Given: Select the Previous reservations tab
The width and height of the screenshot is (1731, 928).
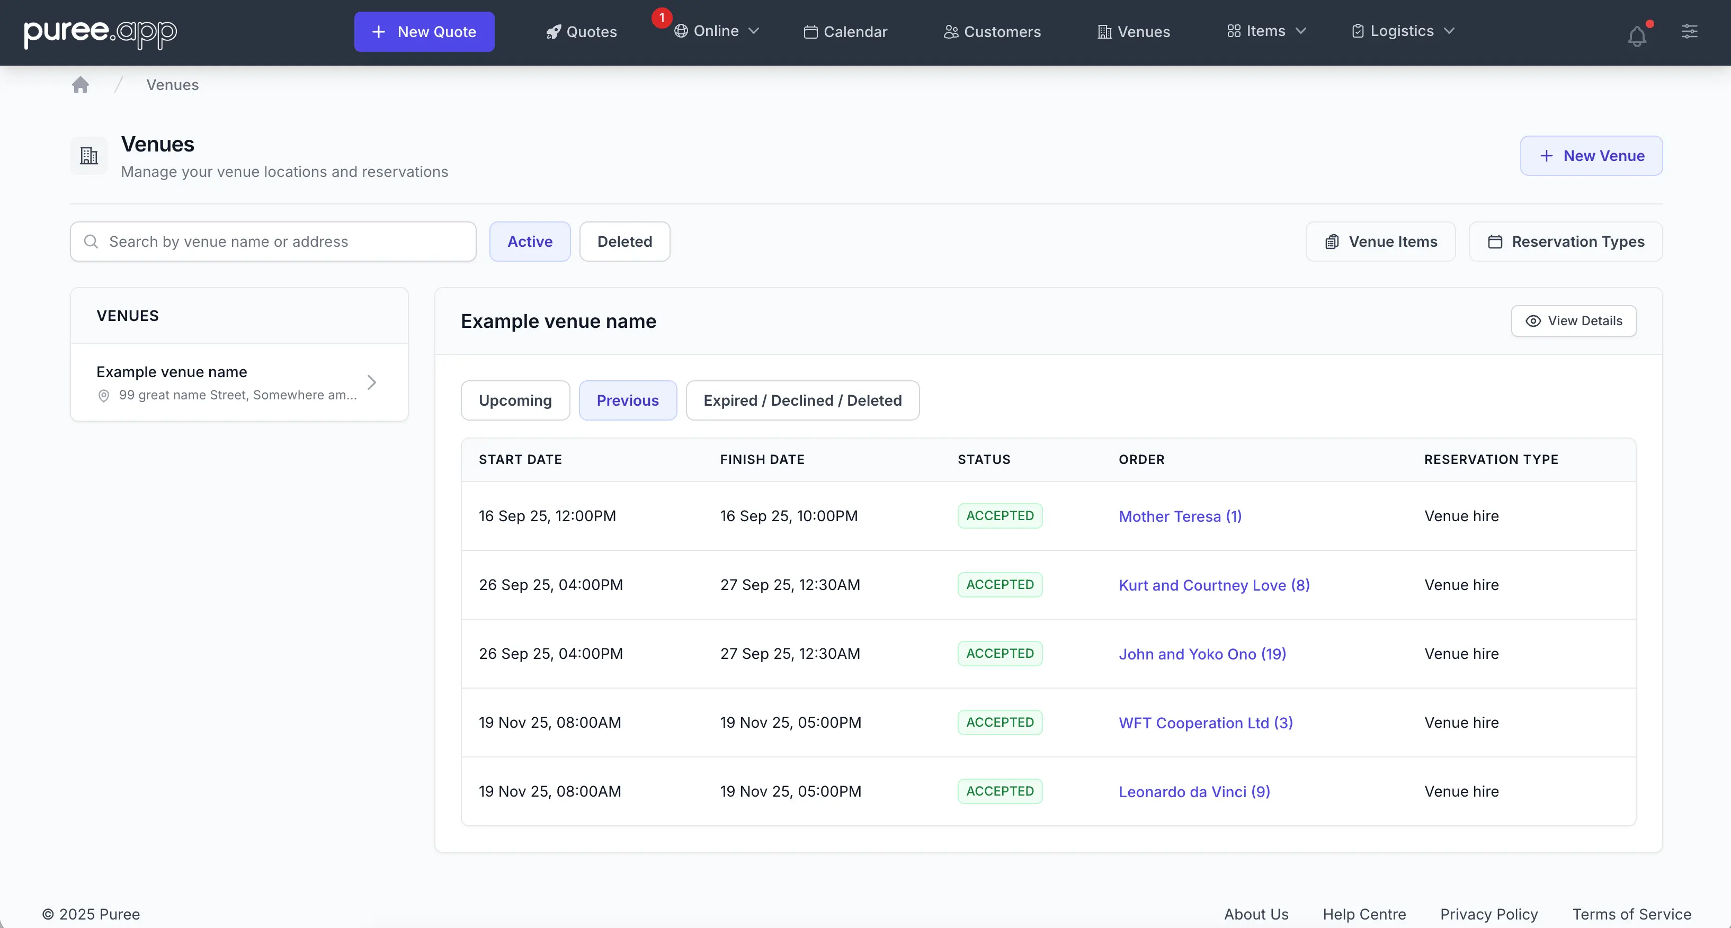Looking at the screenshot, I should pos(627,400).
